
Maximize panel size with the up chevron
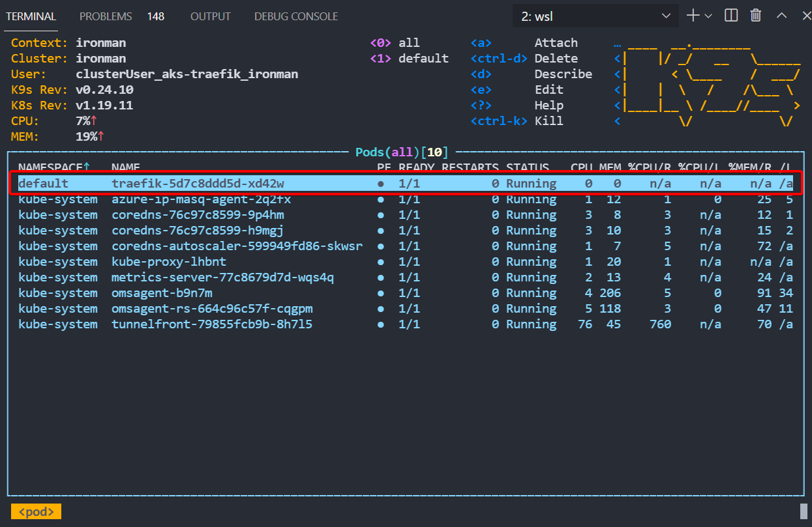(x=781, y=16)
